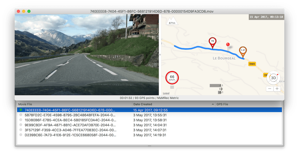Minimize the window with yellow button

[x=24, y=11]
